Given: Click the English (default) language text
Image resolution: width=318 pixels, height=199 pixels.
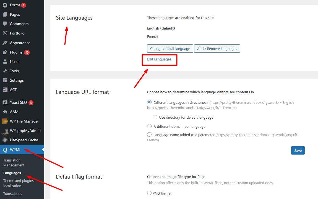Looking at the screenshot, I should pyautogui.click(x=161, y=28).
